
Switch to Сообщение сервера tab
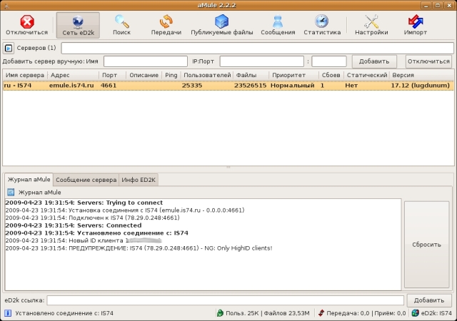(86, 180)
